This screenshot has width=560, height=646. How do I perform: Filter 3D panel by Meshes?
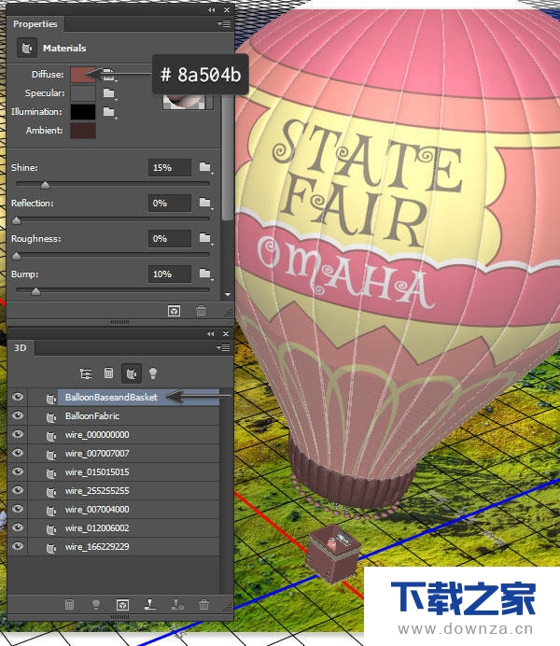[x=108, y=372]
